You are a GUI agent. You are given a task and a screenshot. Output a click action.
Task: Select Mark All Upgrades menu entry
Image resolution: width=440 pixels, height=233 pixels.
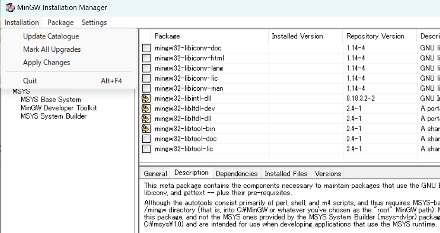[52, 49]
